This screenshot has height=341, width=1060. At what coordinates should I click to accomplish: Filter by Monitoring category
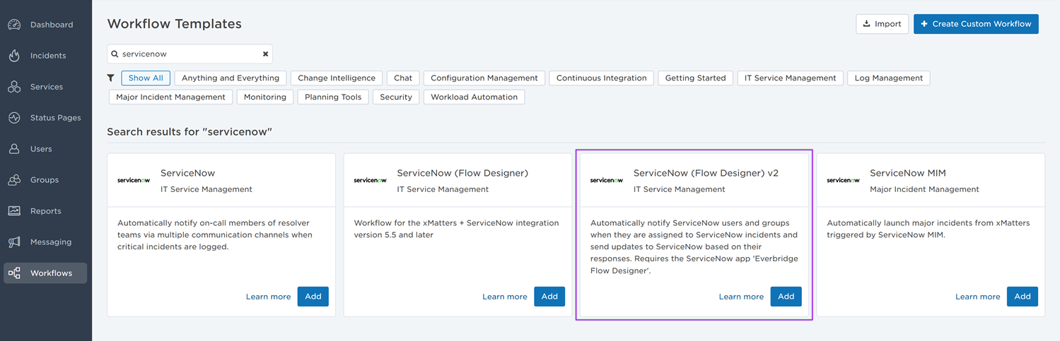click(x=265, y=97)
